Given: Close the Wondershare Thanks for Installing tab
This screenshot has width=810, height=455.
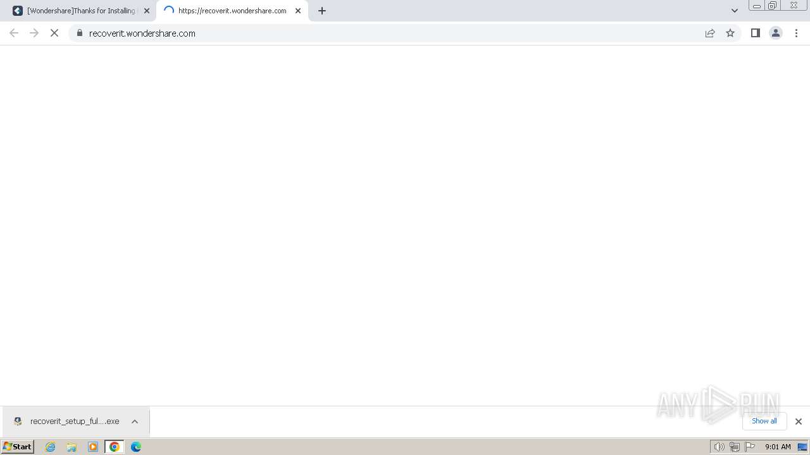Looking at the screenshot, I should pyautogui.click(x=147, y=11).
